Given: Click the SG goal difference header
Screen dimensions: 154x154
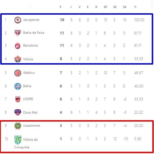Looking at the screenshot, I should pyautogui.click(x=125, y=7).
